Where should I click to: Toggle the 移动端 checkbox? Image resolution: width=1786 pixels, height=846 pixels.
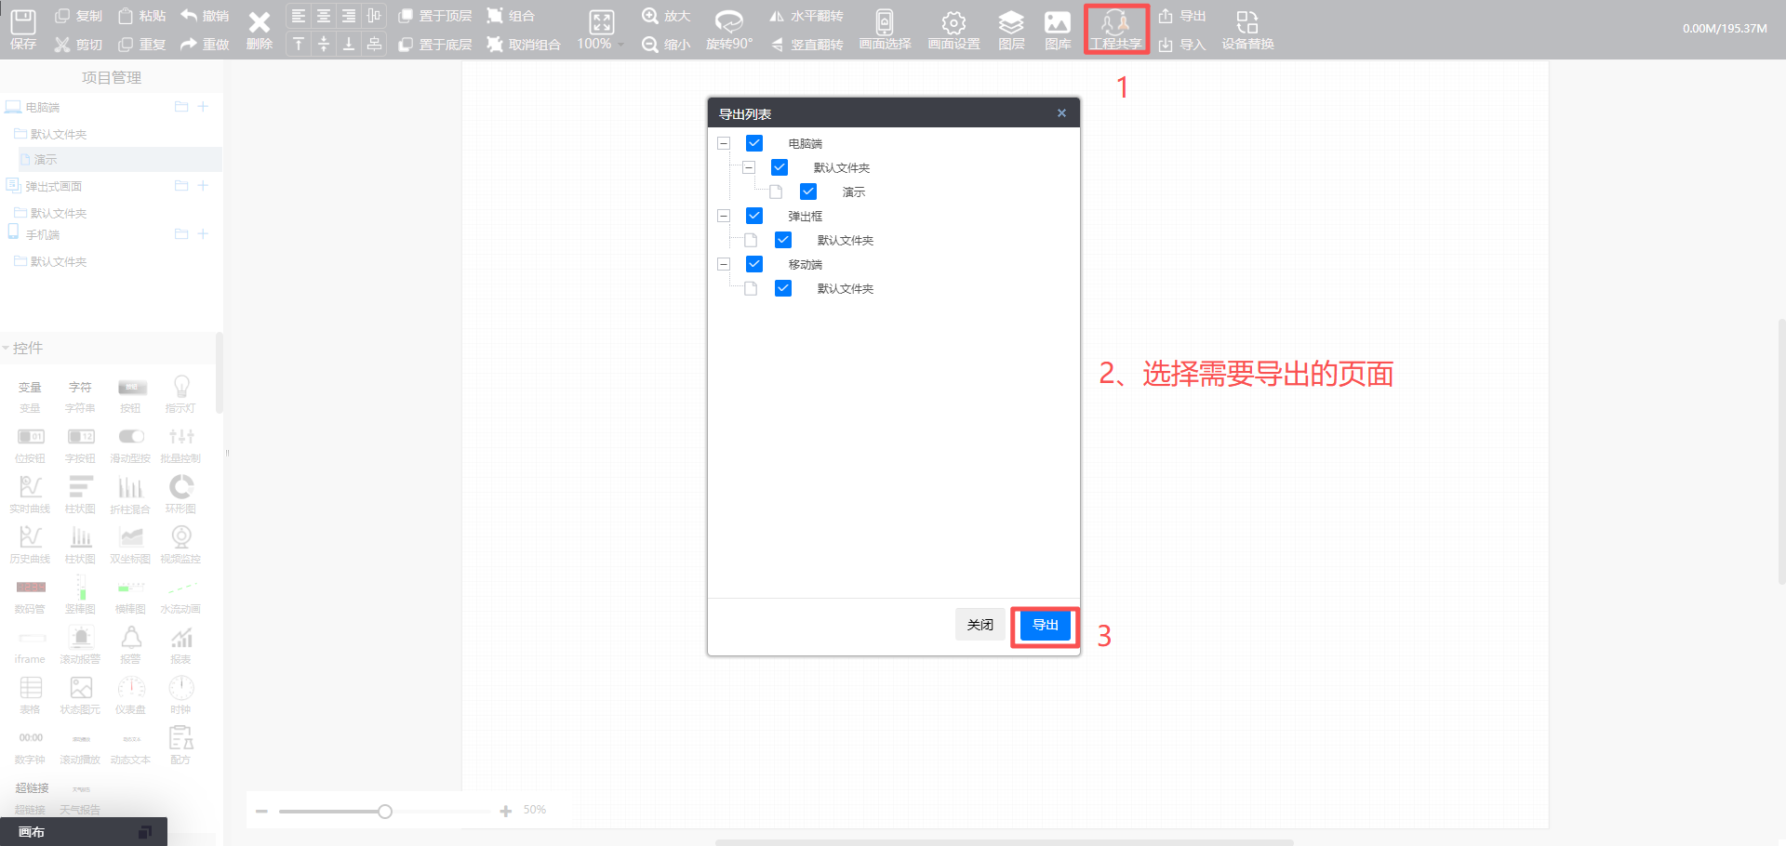pos(754,264)
